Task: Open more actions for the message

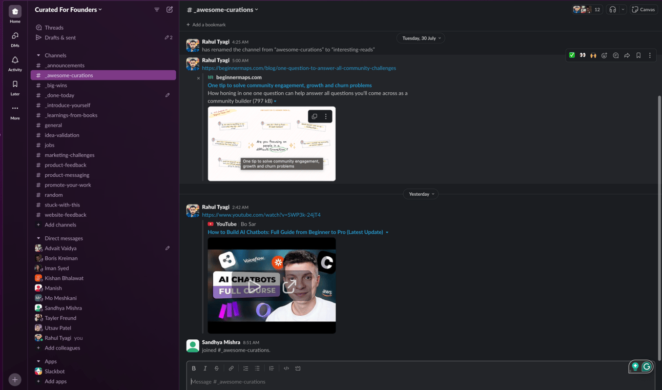Action: tap(650, 55)
